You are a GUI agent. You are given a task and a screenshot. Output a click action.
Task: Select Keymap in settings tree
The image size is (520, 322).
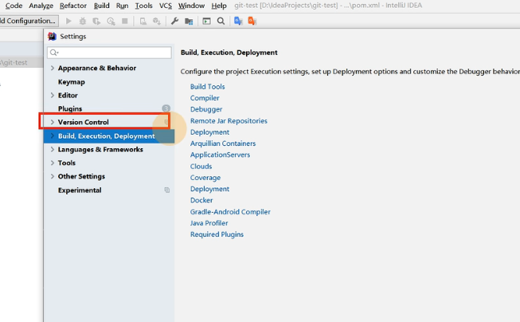click(72, 81)
